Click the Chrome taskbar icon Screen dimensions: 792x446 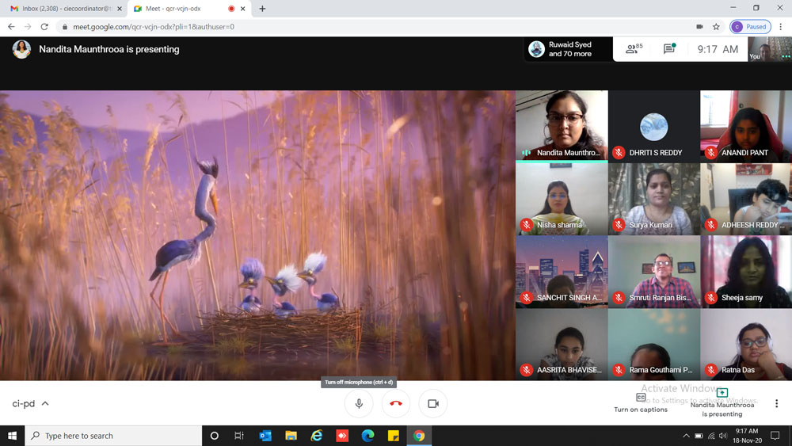(x=419, y=436)
